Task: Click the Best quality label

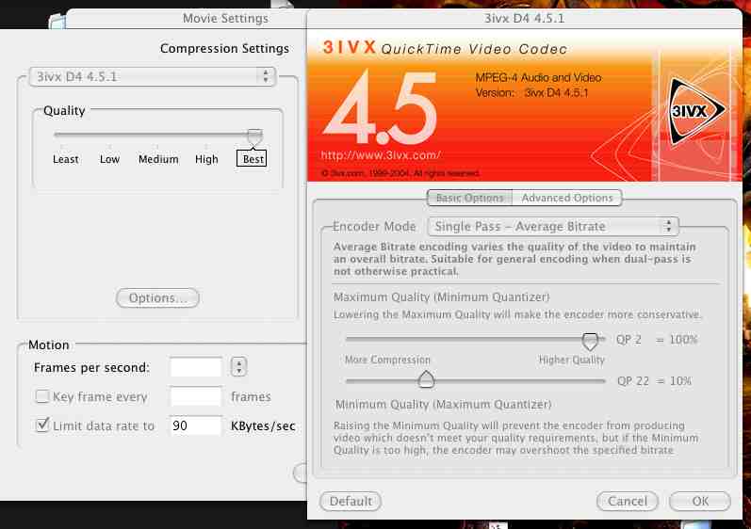Action: point(253,159)
